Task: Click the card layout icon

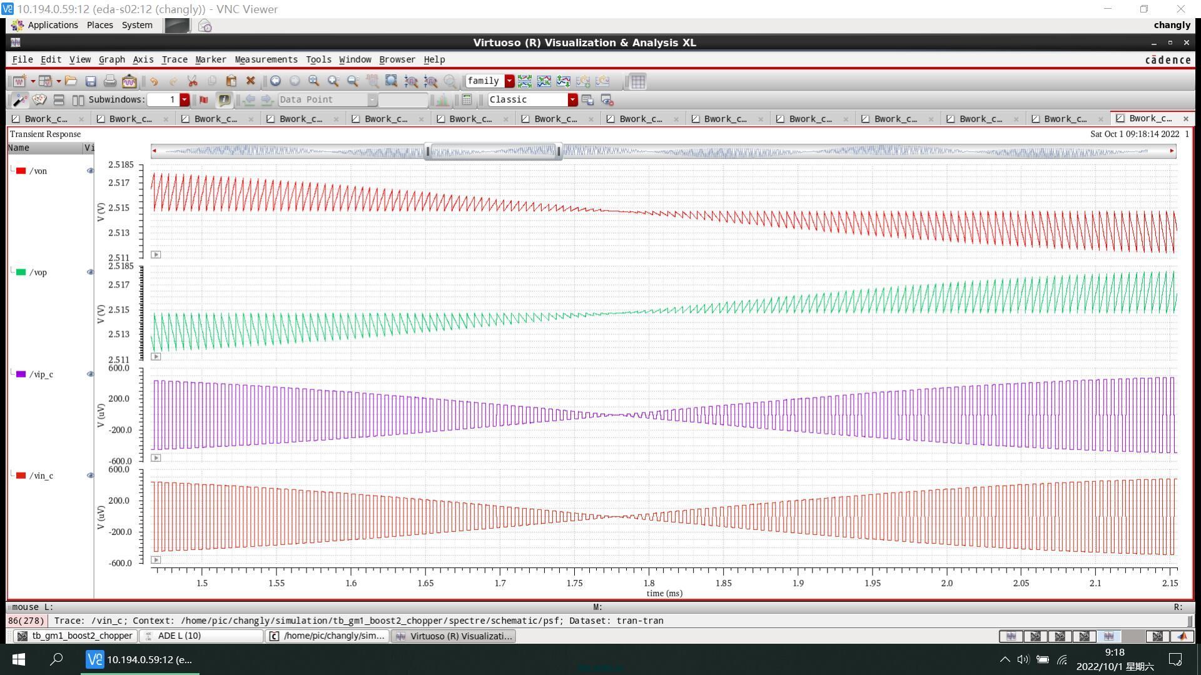Action: [39, 100]
